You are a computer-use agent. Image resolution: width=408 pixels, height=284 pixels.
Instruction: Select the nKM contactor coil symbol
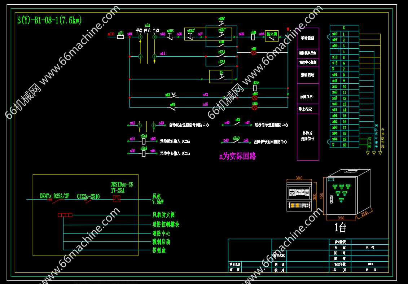(x=253, y=37)
